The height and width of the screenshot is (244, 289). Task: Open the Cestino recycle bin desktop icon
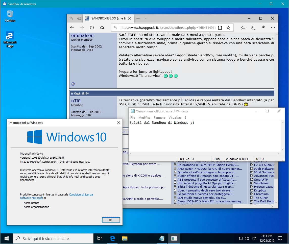pos(10,16)
